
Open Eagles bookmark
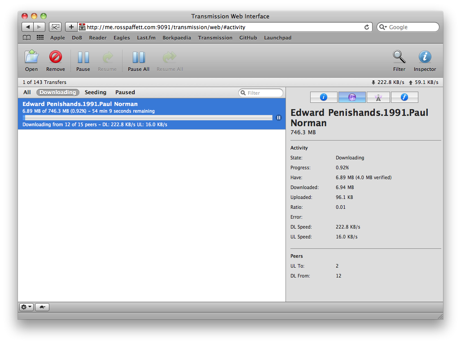pyautogui.click(x=122, y=38)
